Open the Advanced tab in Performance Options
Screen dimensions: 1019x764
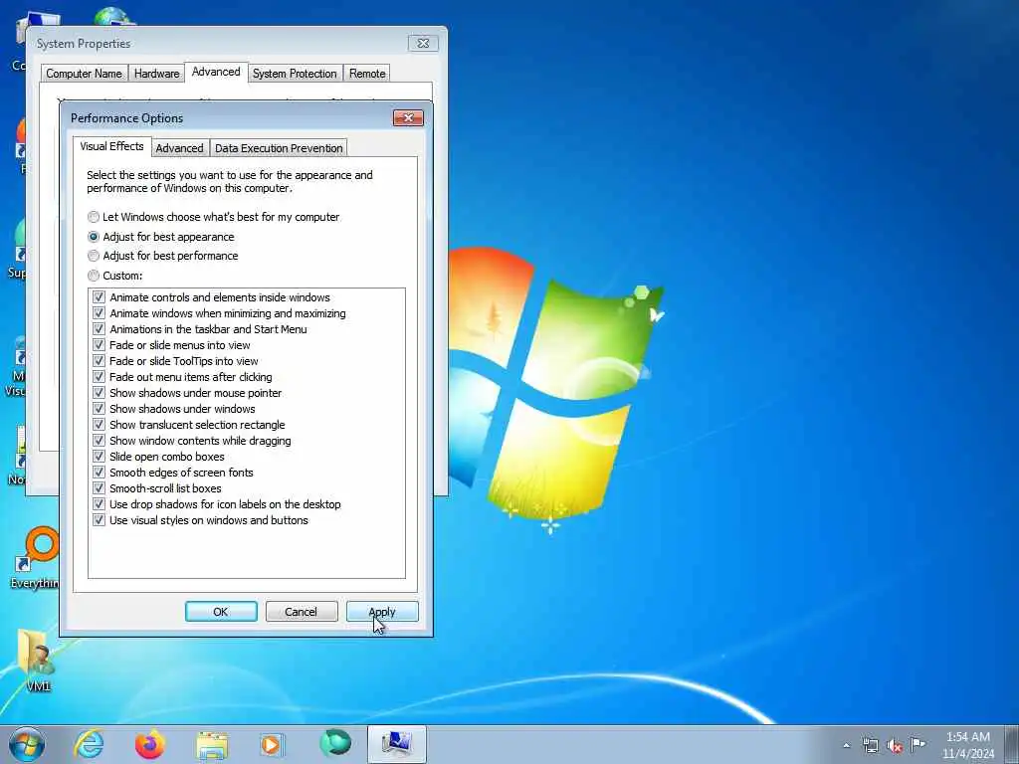[179, 148]
